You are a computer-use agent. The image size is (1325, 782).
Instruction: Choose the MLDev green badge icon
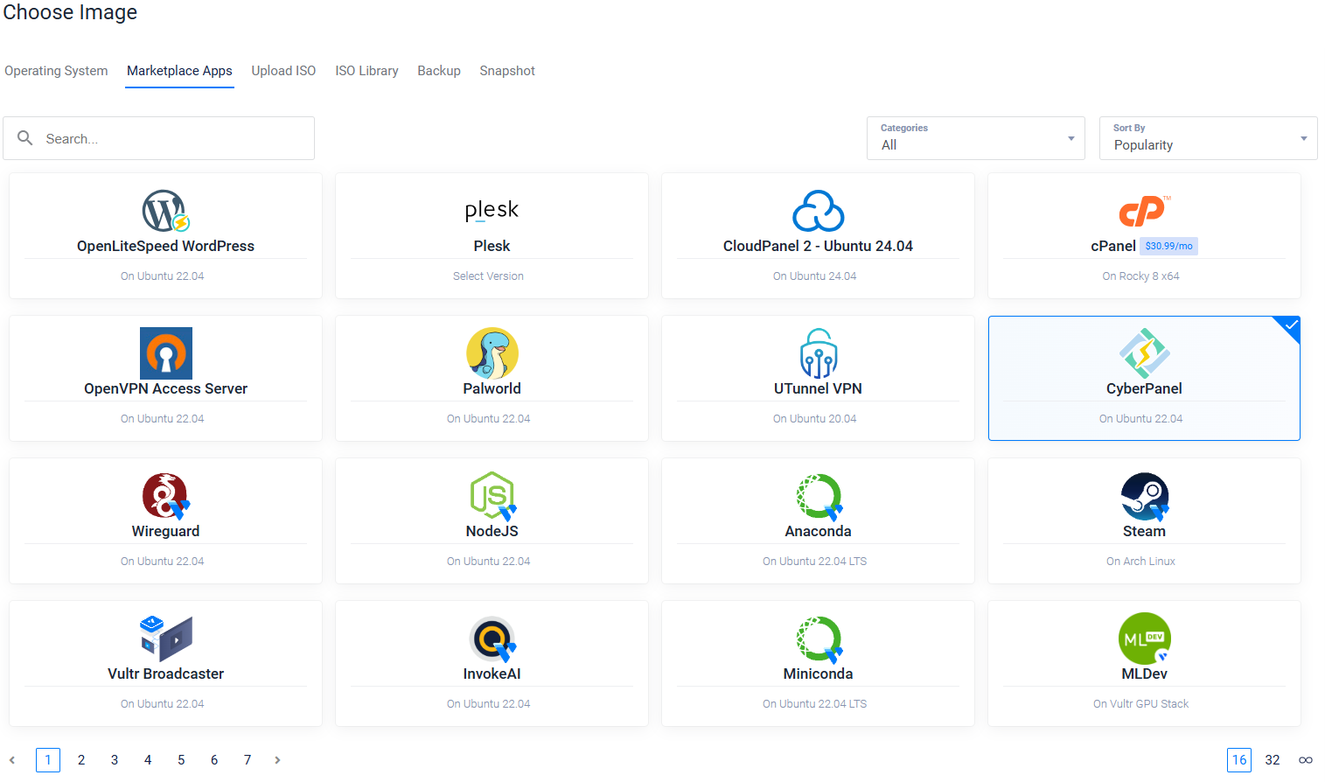[1145, 639]
